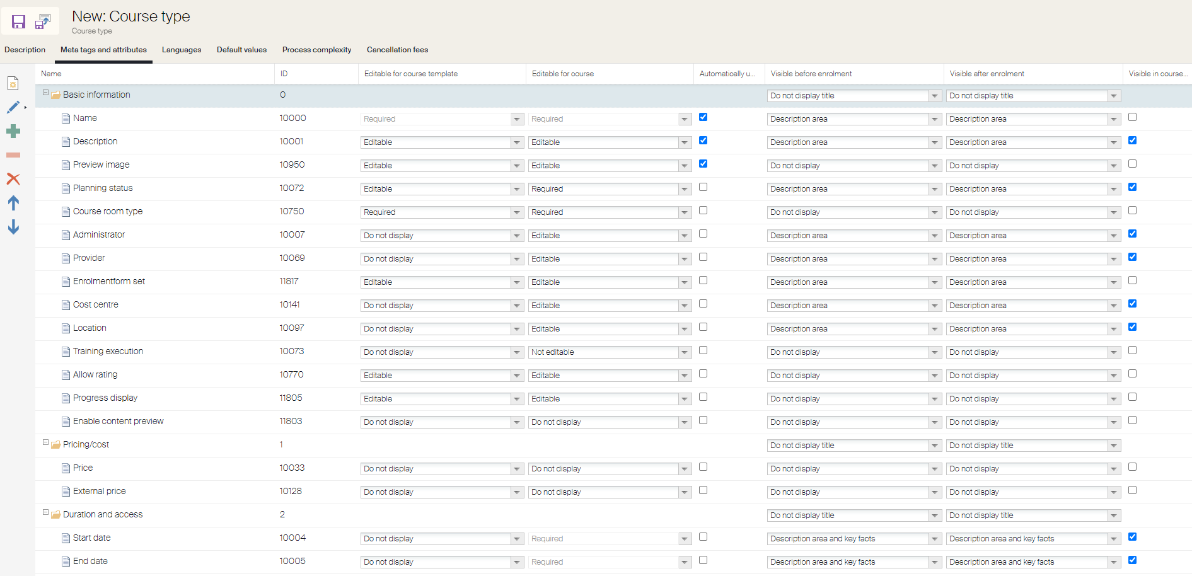Open the Visible before enrolment dropdown for Price
This screenshot has height=576, width=1192.
(x=934, y=468)
